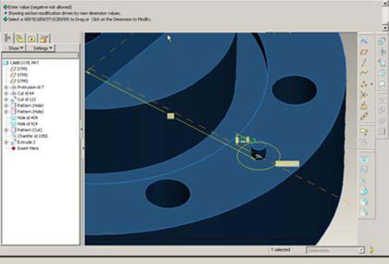Screen dimensions: 389x264
Task: Expand the Pattern (Cut) tree node
Action: [6, 130]
